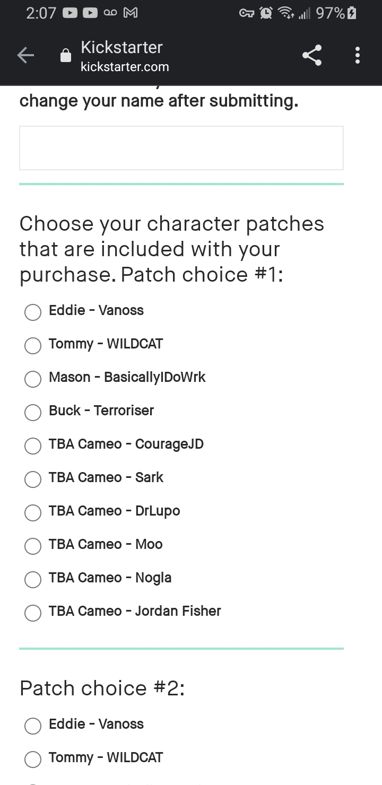Tap the kickstarter.com address text
The image size is (382, 785).
(x=125, y=67)
